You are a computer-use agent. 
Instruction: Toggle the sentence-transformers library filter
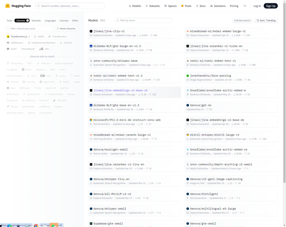point(42,43)
